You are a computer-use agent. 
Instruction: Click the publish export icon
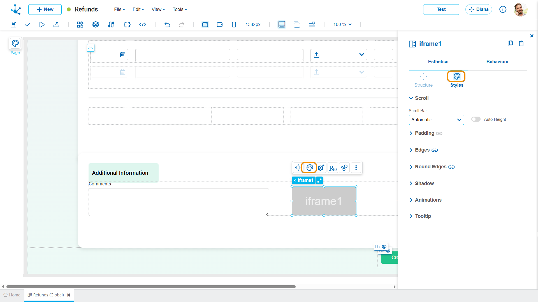tap(56, 25)
